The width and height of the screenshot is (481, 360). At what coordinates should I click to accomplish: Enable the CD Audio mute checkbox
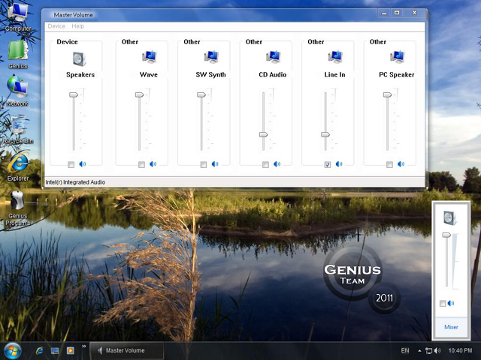click(x=265, y=165)
